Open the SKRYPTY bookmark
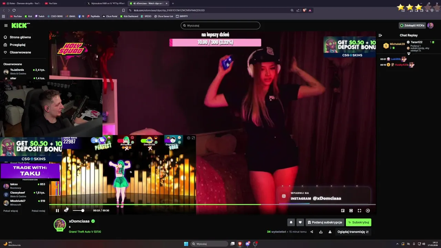The image size is (441, 248). [x=182, y=16]
